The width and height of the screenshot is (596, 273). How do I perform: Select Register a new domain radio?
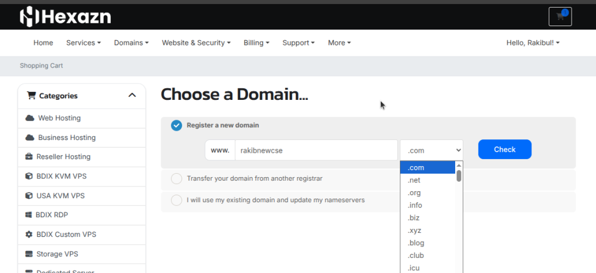pyautogui.click(x=176, y=125)
